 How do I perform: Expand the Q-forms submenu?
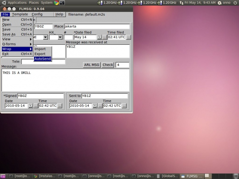coord(17,44)
